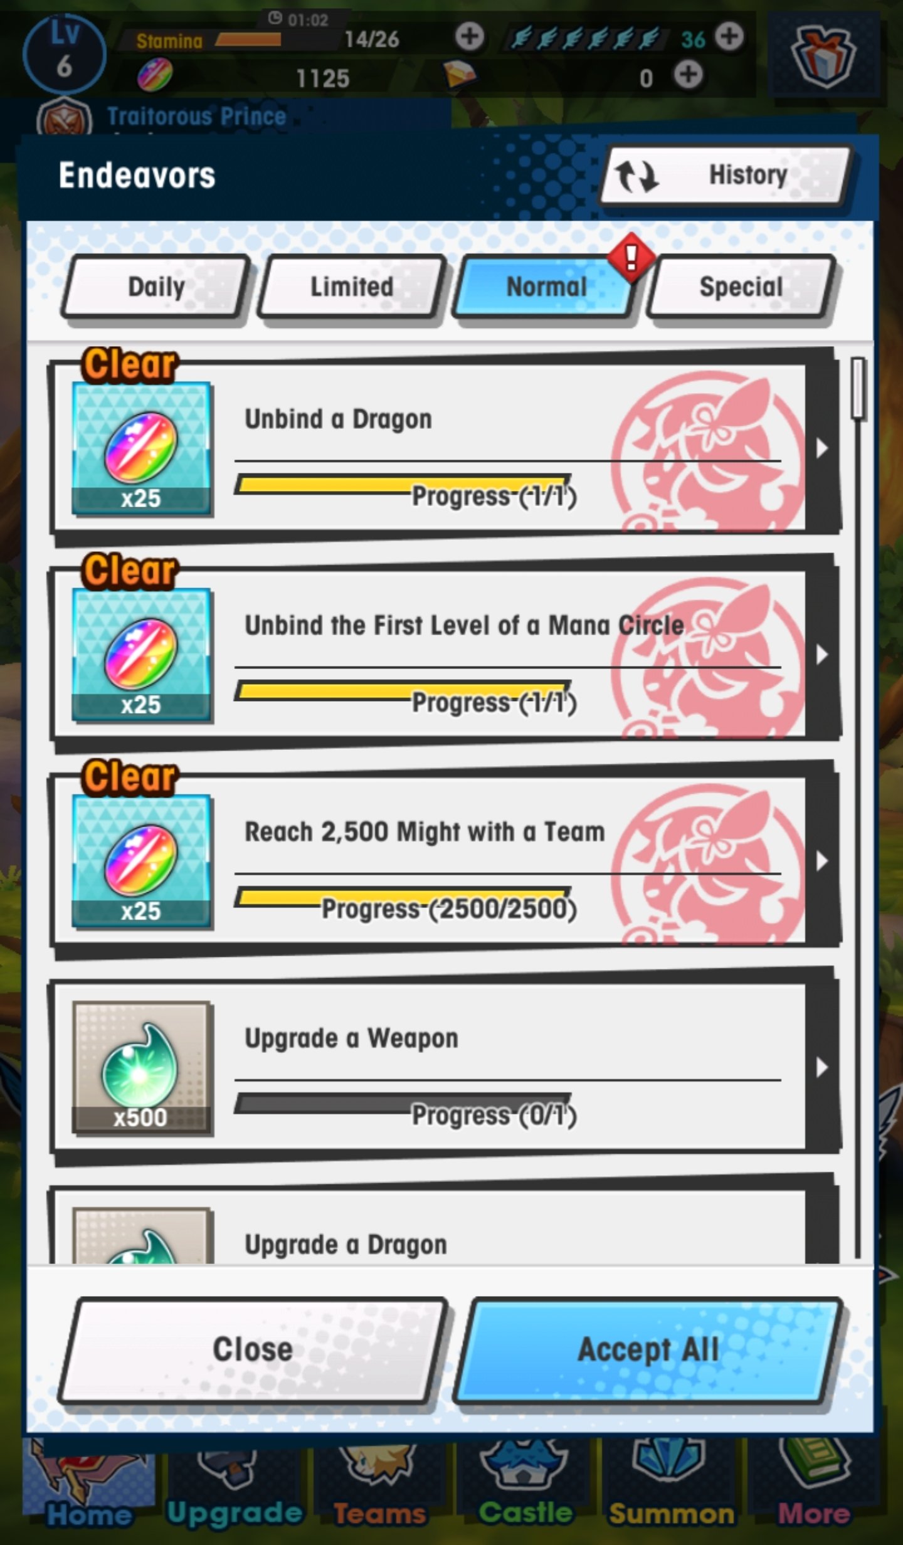Expand the Upgrade a Weapon arrow

tap(822, 1067)
